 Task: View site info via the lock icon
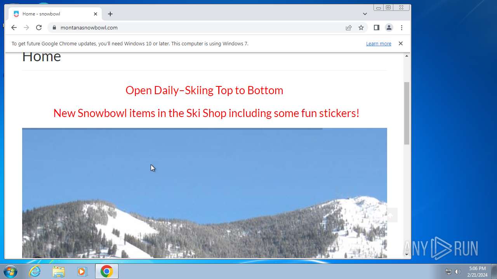[x=54, y=28]
